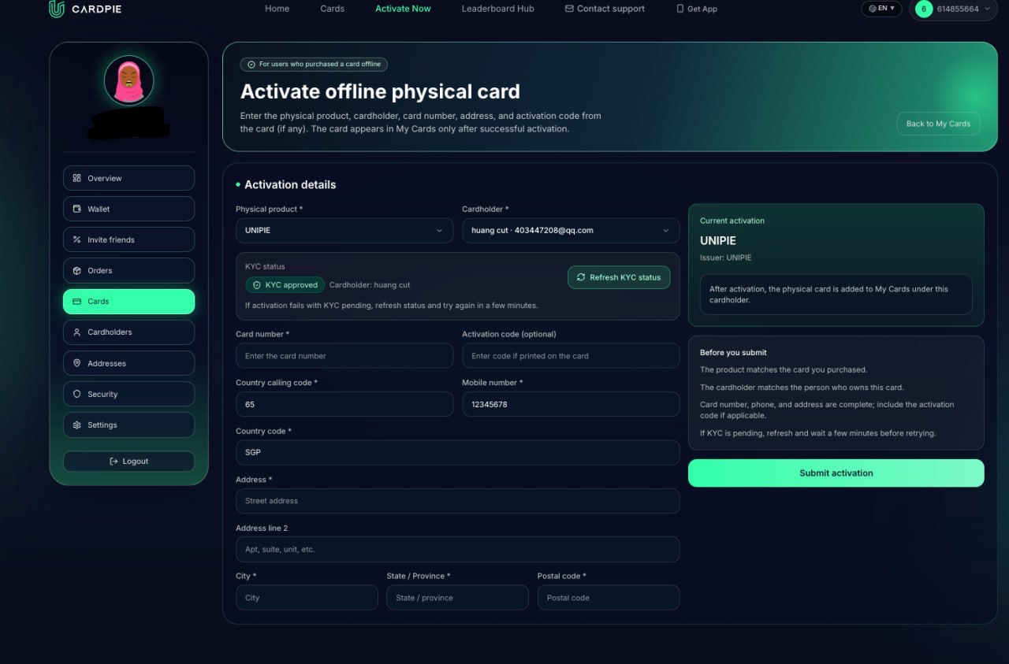Click the globe icon in language selector
This screenshot has width=1009, height=664.
point(873,9)
